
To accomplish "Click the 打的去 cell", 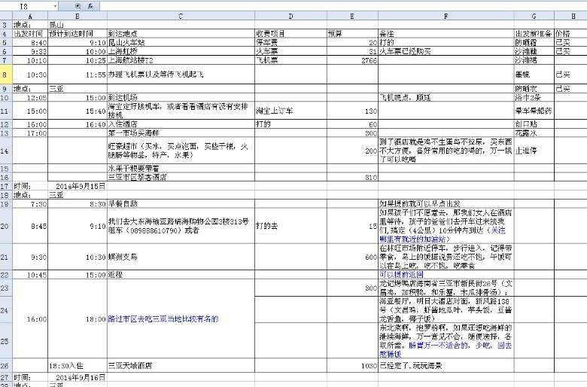I will [291, 226].
